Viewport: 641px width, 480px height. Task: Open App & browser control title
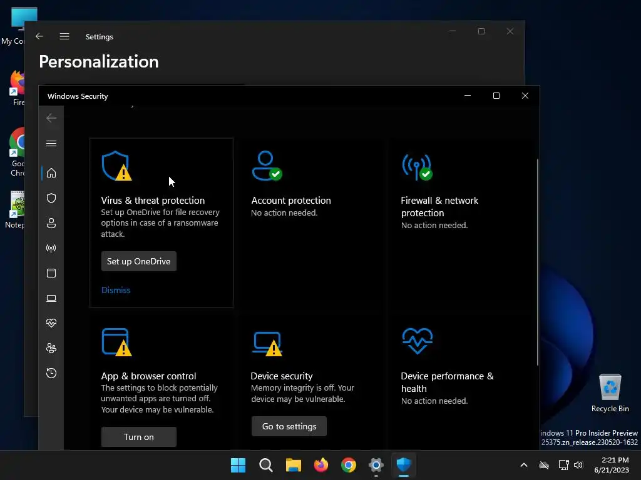click(149, 376)
